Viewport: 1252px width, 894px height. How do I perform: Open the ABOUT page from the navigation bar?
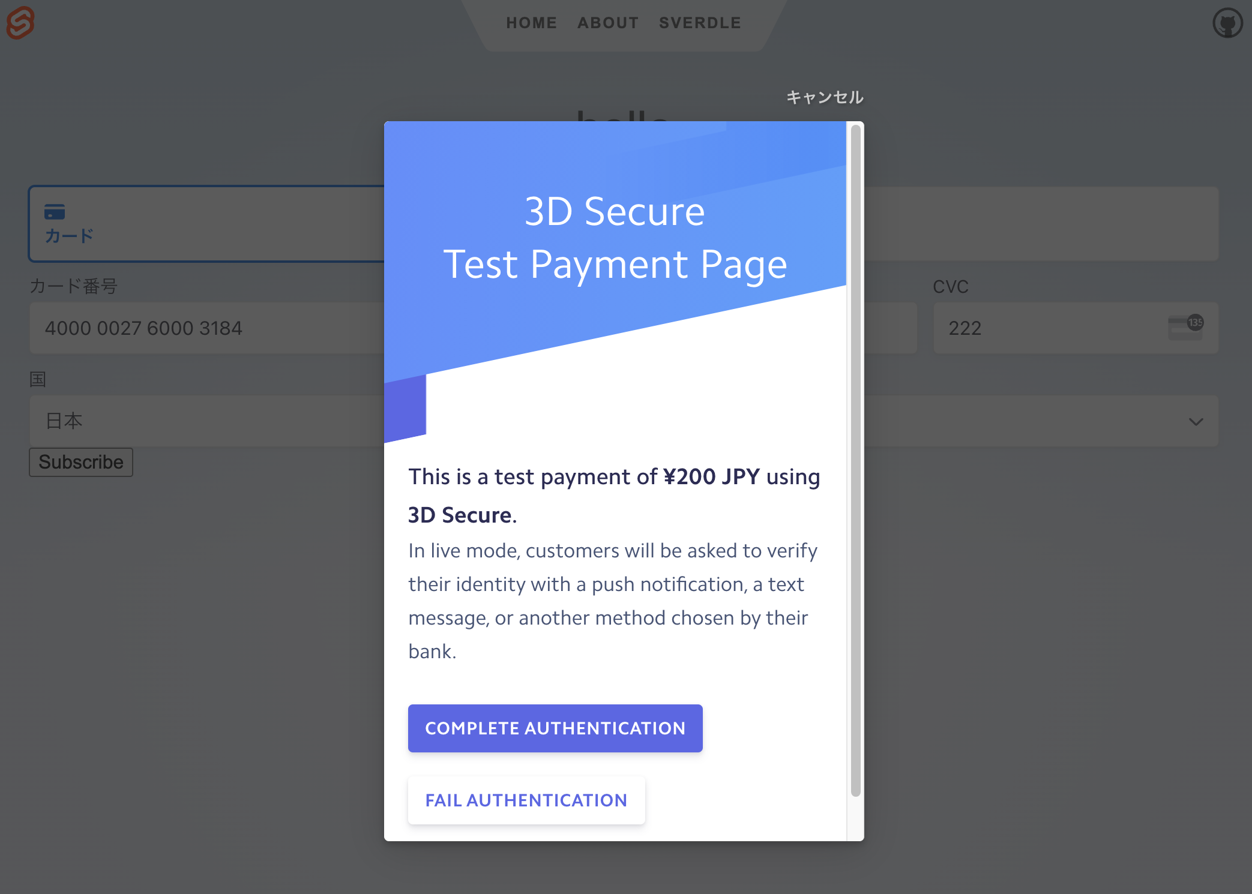[x=608, y=22]
